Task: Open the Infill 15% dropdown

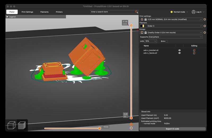Action: click(151, 41)
